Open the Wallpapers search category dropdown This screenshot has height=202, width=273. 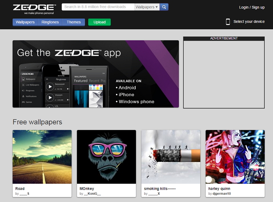(x=147, y=7)
